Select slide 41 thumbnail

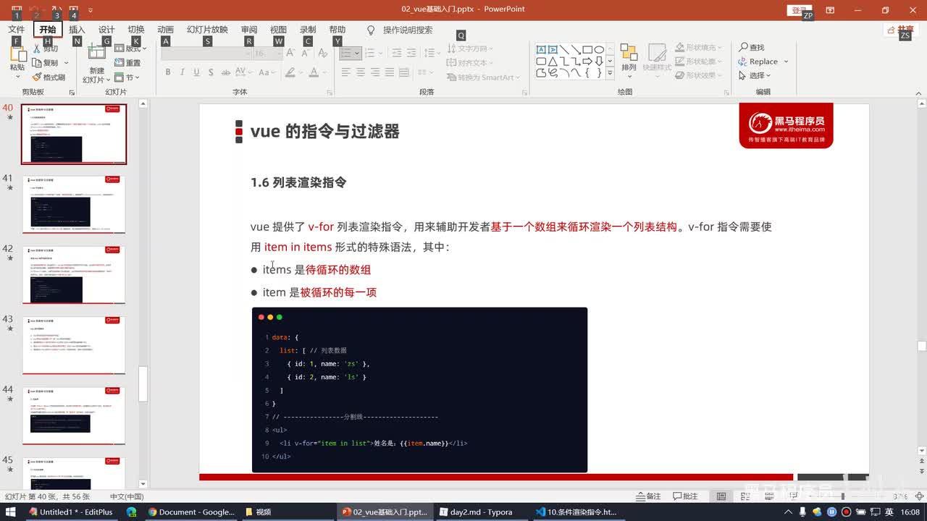click(74, 204)
